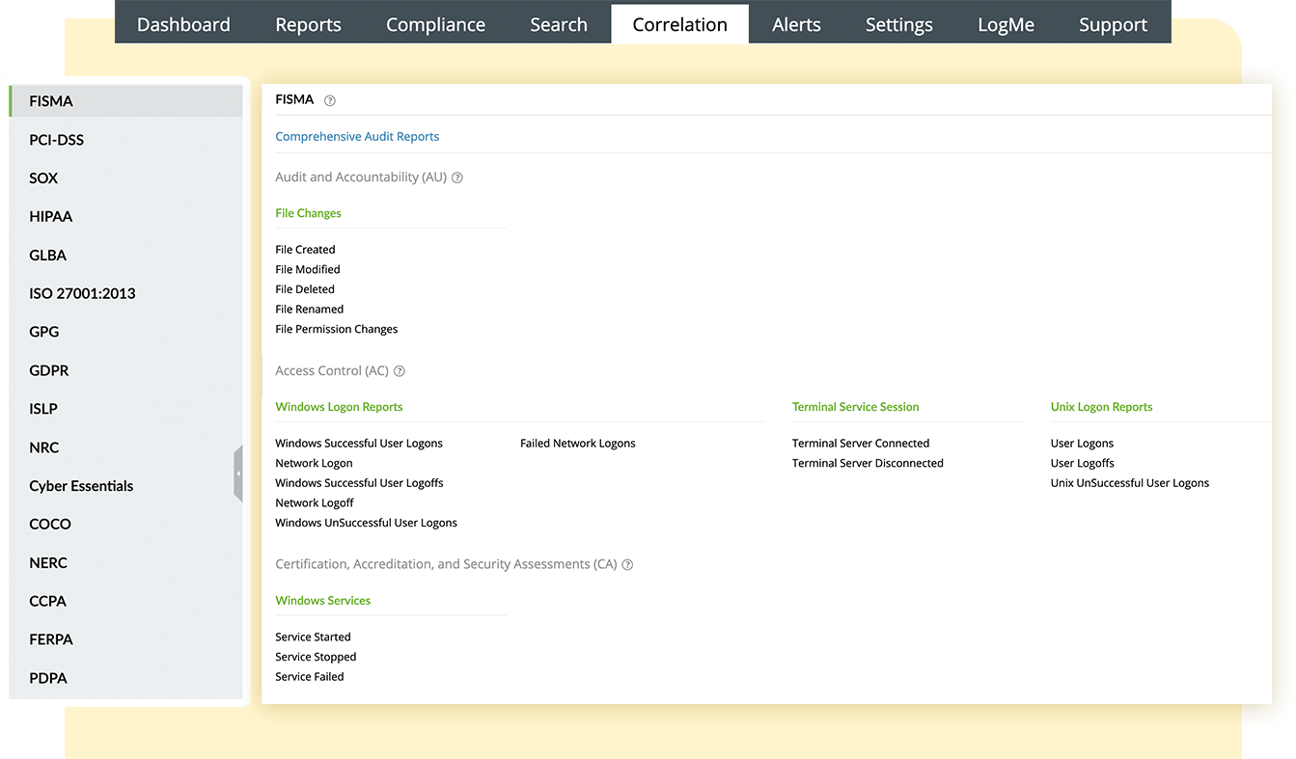Click help icon beside Security Assessments (CA)

click(627, 565)
